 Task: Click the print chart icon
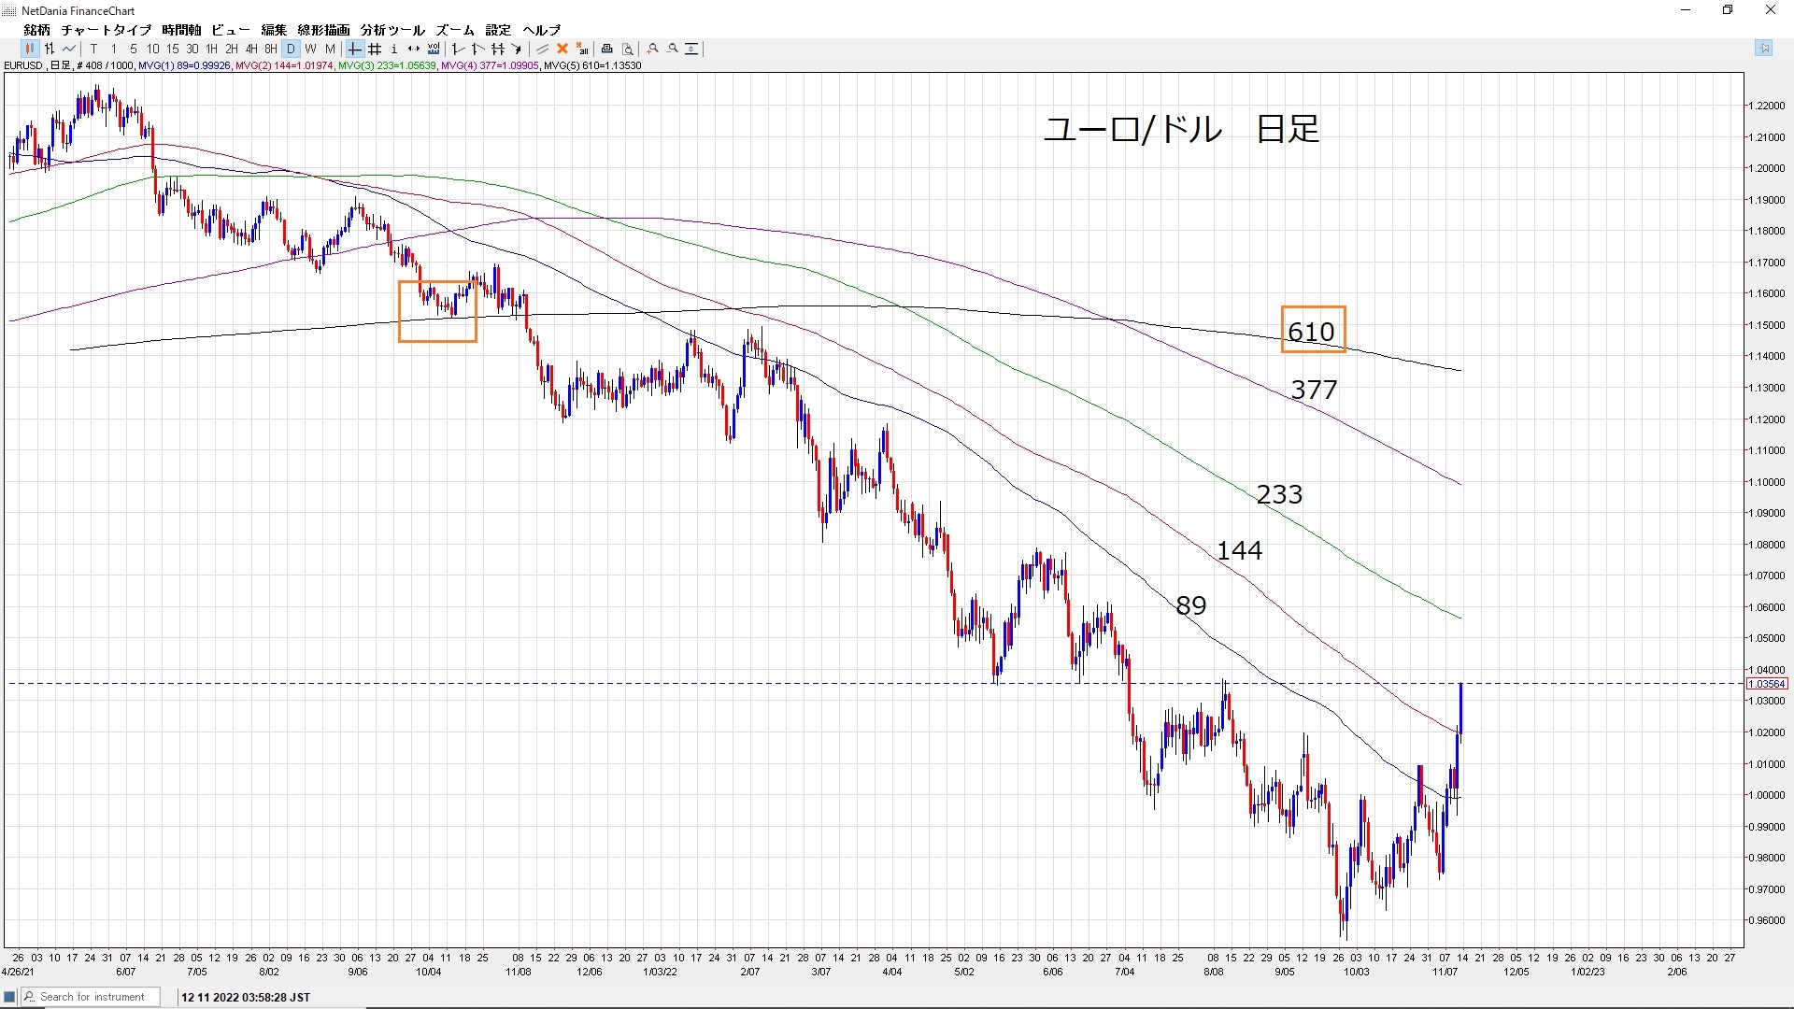tap(607, 49)
